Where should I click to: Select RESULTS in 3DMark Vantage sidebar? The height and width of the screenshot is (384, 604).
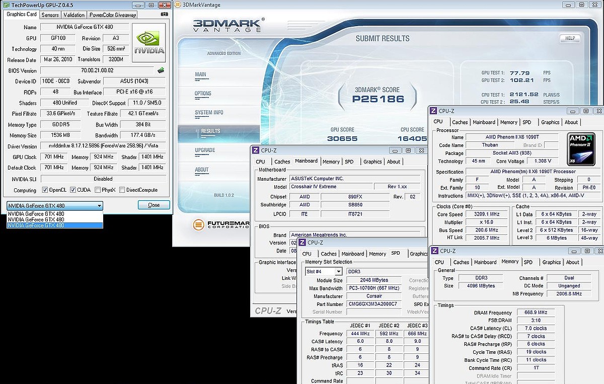point(210,131)
